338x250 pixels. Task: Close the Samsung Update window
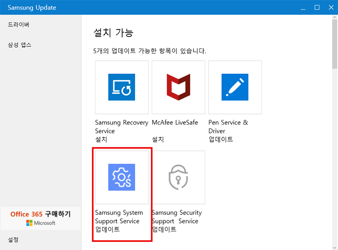pos(331,8)
